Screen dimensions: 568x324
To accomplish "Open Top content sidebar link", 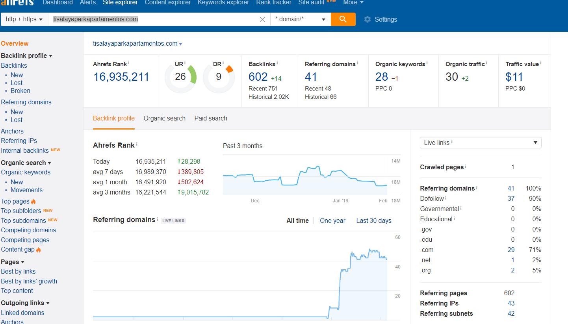I will [17, 291].
